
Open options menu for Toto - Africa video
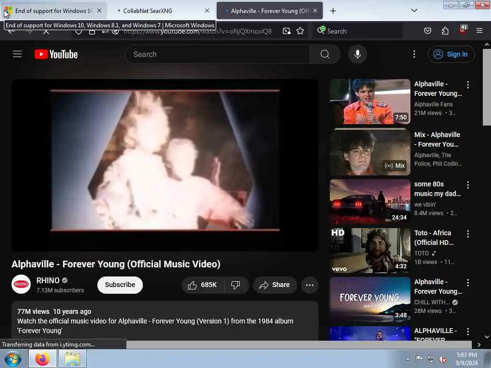[x=468, y=234]
